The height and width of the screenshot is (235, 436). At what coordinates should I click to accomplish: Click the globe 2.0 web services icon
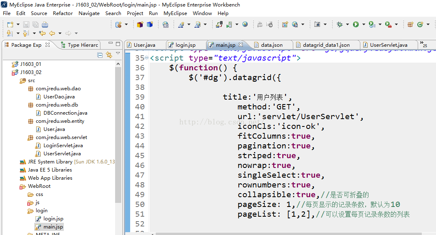[166, 24]
